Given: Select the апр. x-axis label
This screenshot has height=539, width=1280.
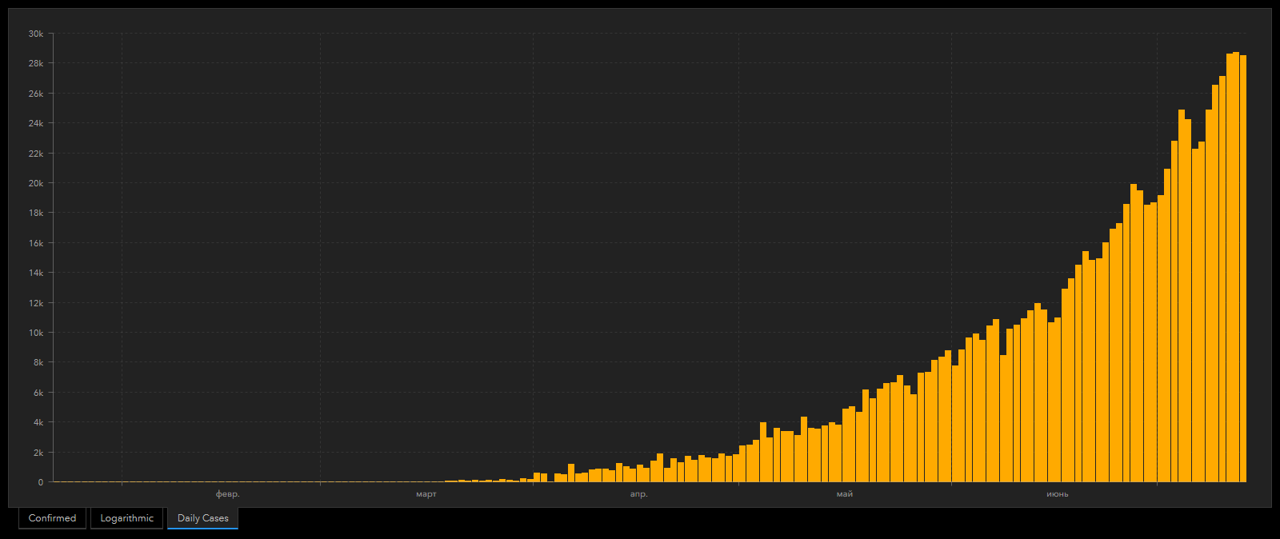Looking at the screenshot, I should [638, 494].
